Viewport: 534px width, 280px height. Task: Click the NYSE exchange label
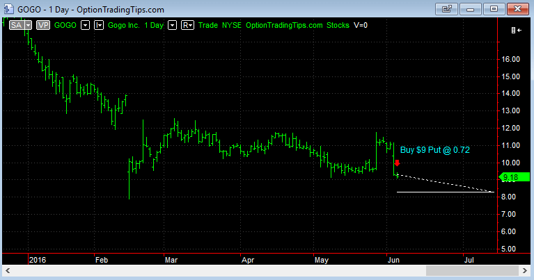[232, 25]
